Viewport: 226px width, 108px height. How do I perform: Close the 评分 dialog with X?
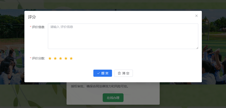click(196, 16)
